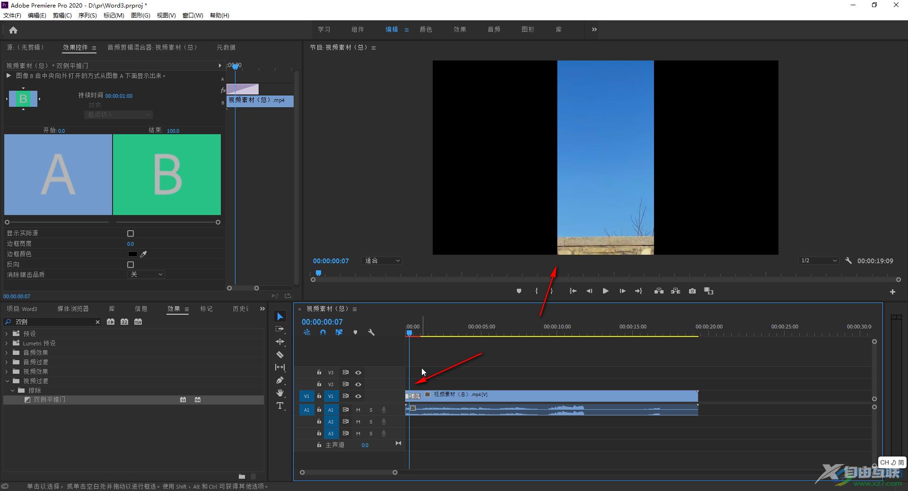Open 媒体浏览器 panel tab
This screenshot has height=491, width=908.
pos(73,309)
